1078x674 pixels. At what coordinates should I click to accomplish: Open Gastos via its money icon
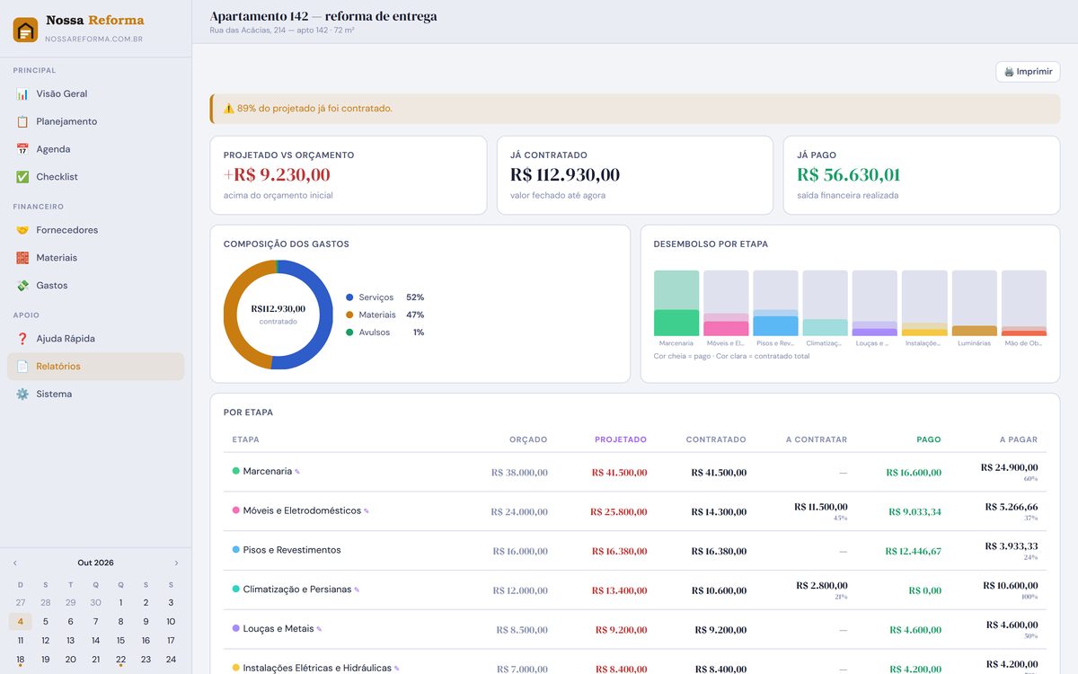tap(22, 286)
